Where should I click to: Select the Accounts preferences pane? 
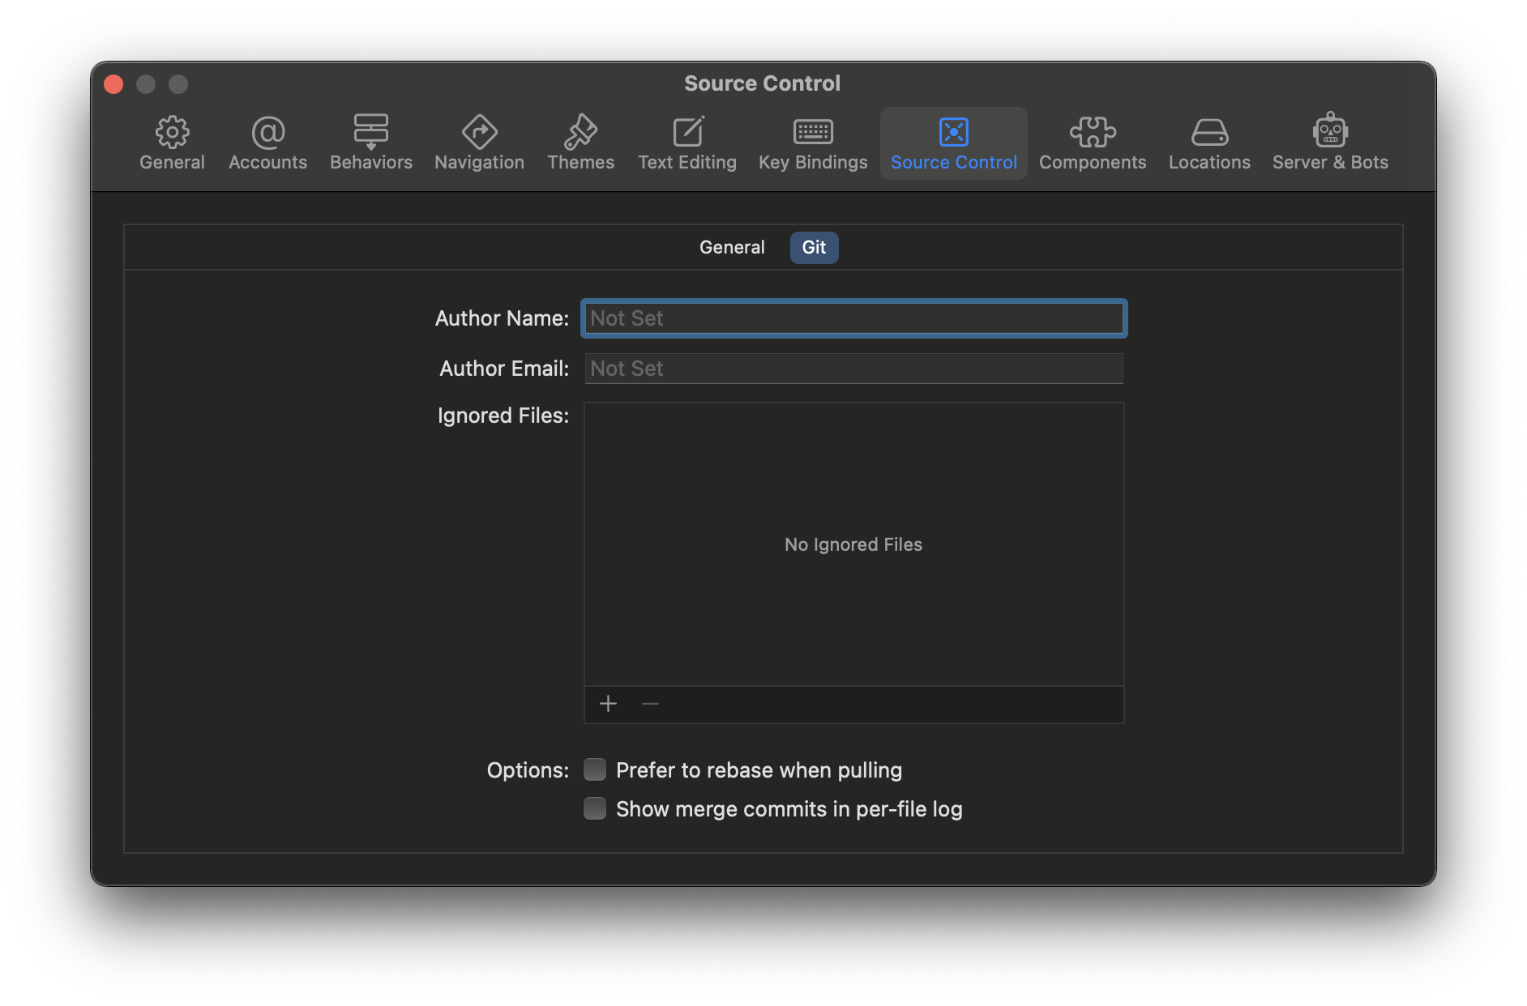[x=267, y=143]
